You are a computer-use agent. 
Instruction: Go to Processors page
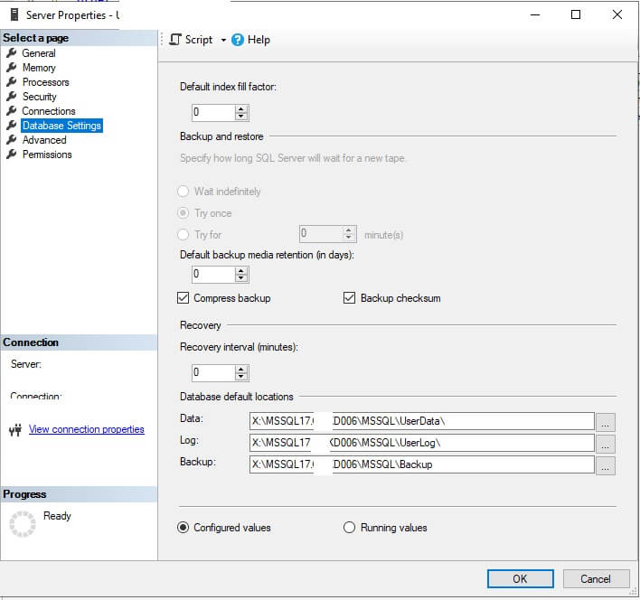pos(45,82)
